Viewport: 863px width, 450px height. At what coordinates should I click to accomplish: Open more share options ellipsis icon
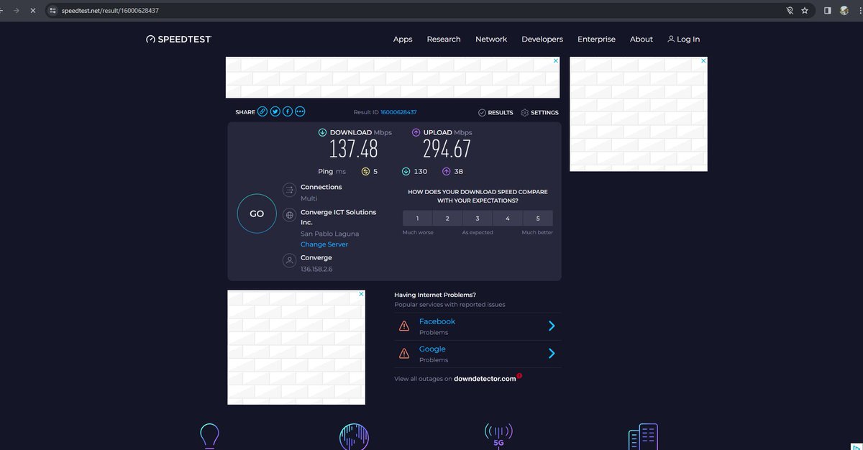[300, 111]
